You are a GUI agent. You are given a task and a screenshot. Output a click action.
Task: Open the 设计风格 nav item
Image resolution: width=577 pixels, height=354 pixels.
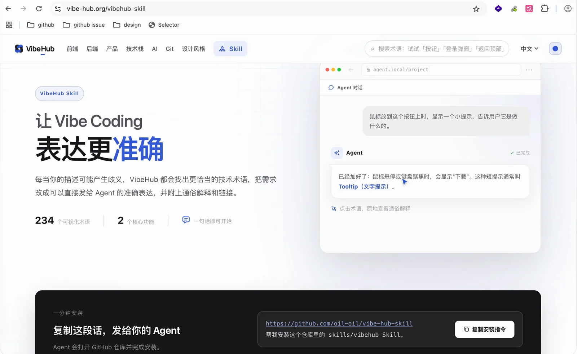coord(193,49)
